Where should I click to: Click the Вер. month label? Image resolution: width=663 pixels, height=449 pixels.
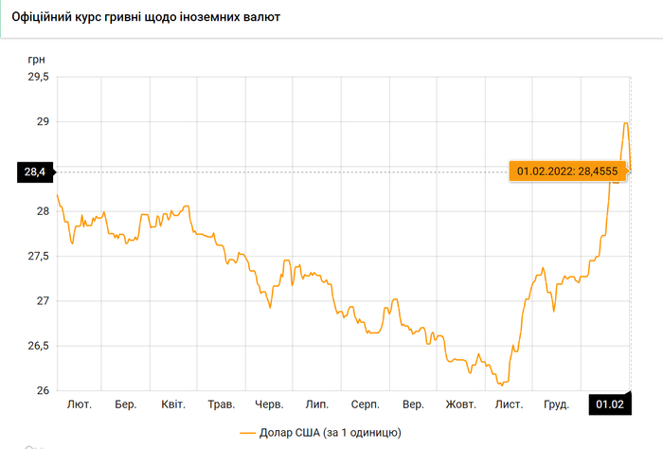[x=413, y=404]
